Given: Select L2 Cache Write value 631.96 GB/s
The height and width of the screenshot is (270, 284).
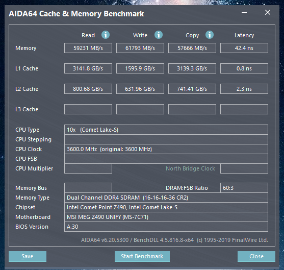Looking at the screenshot, I should pos(140,89).
